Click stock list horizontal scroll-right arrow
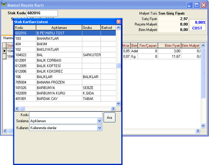 tap(113, 108)
